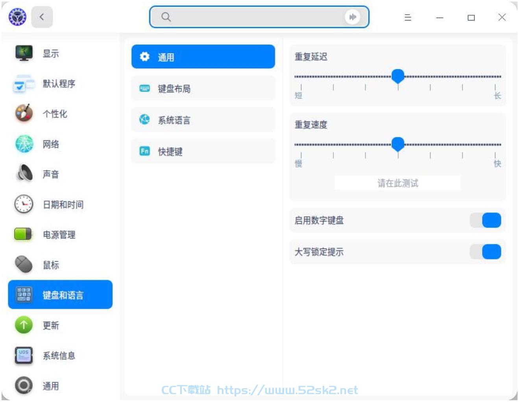Click the 重复延迟 slider handle
Screen dimensions: 519x402
tap(398, 76)
